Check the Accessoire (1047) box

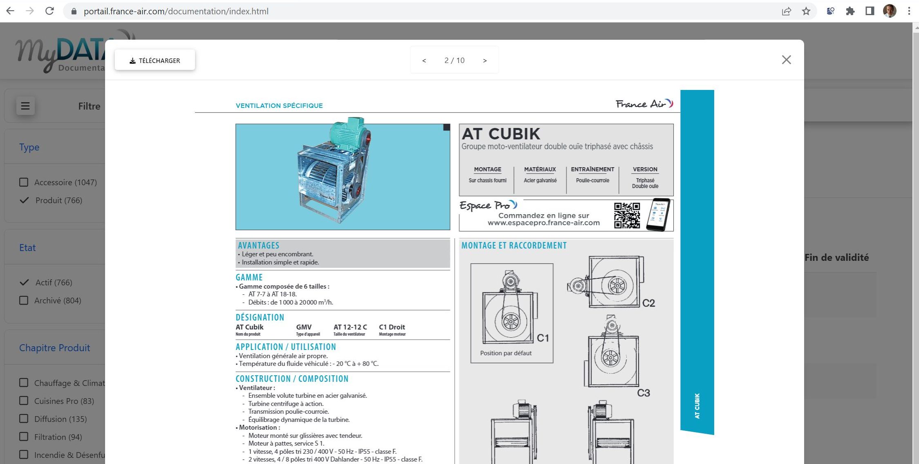[x=24, y=182]
